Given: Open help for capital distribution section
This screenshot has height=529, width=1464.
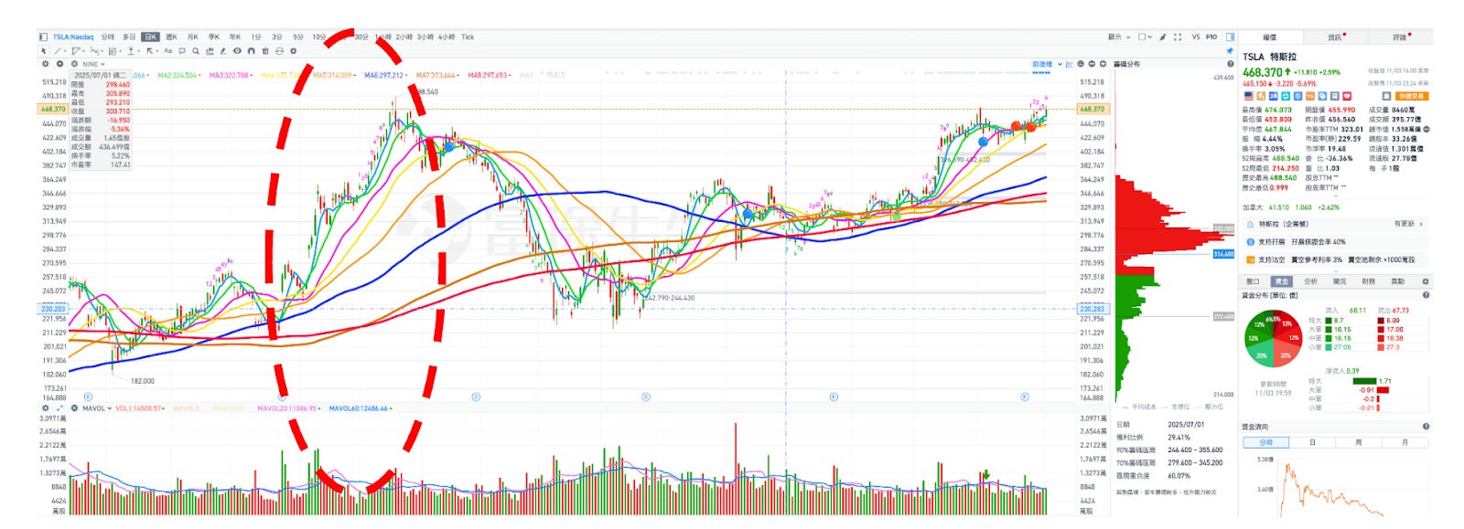Looking at the screenshot, I should click(1426, 295).
